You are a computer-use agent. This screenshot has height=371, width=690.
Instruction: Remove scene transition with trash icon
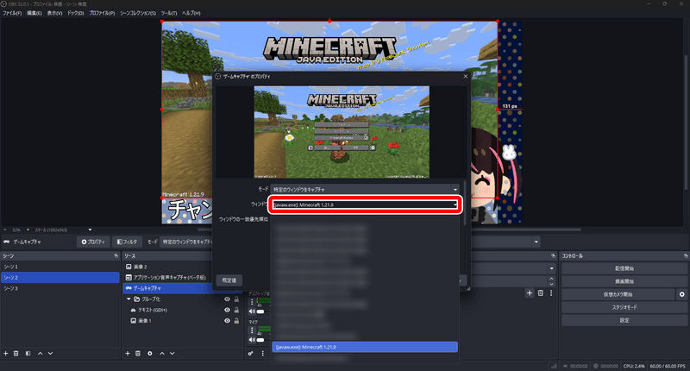[x=541, y=293]
